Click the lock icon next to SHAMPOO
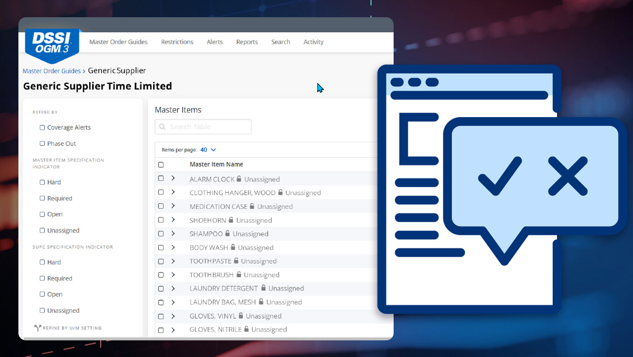Image resolution: width=633 pixels, height=357 pixels. (x=228, y=234)
